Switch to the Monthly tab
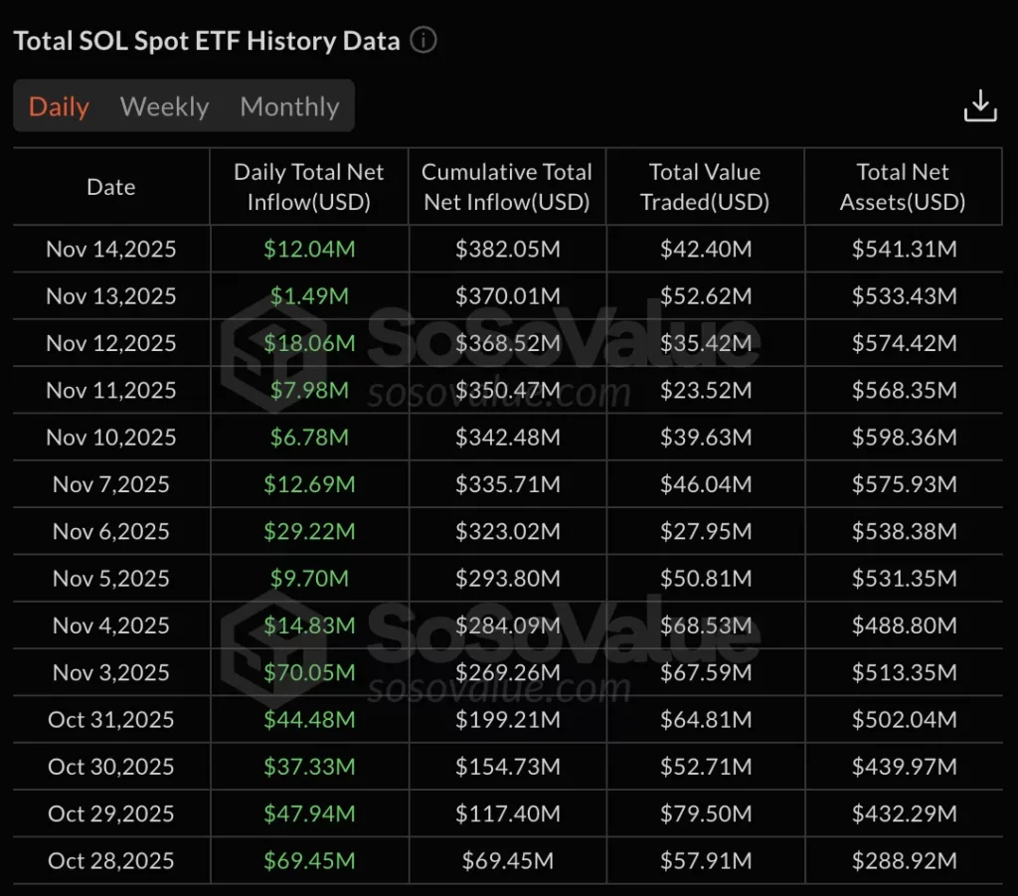The height and width of the screenshot is (896, 1018). point(289,106)
